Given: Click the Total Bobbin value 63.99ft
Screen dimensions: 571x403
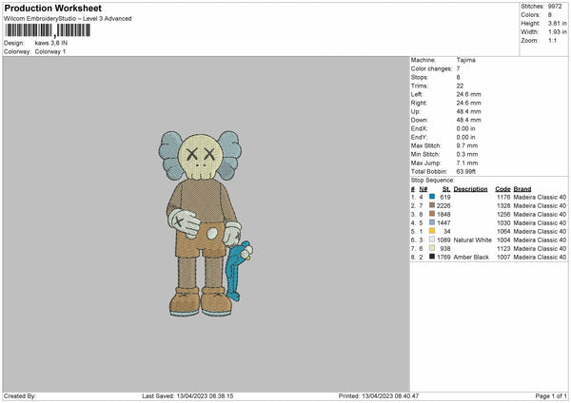Looking at the screenshot, I should [x=466, y=171].
